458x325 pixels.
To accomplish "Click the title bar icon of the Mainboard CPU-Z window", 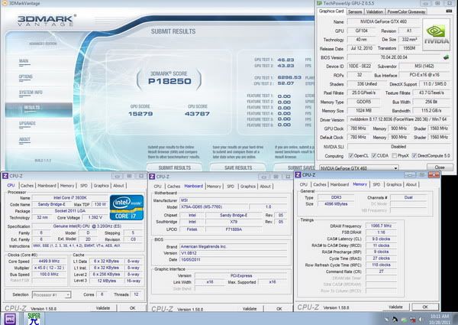I will (x=152, y=177).
